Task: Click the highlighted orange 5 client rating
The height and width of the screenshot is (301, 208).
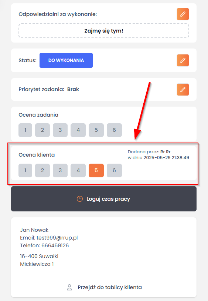Action: tap(96, 170)
